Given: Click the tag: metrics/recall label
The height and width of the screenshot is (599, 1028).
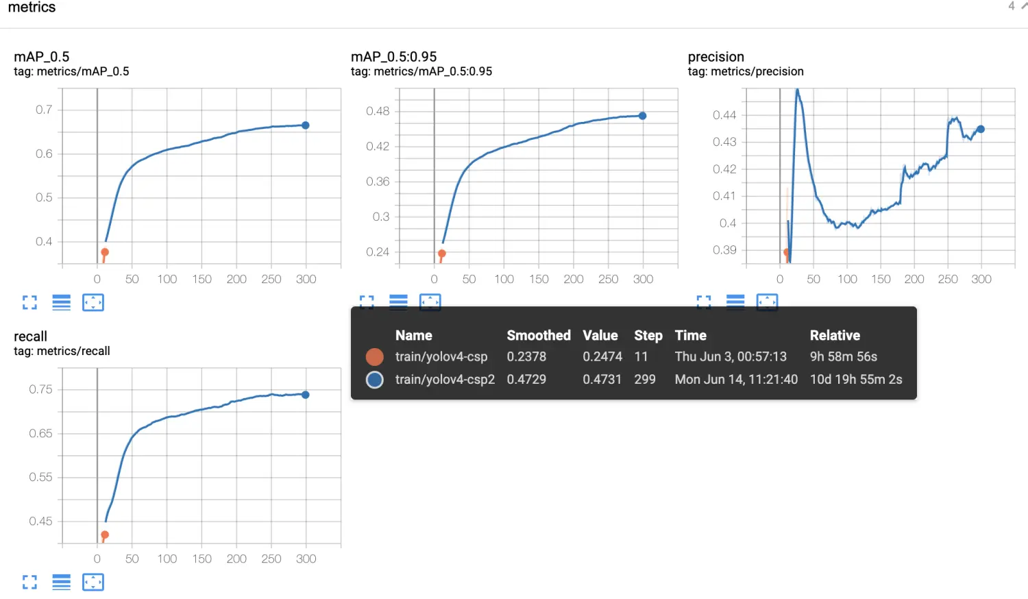Looking at the screenshot, I should coord(62,351).
